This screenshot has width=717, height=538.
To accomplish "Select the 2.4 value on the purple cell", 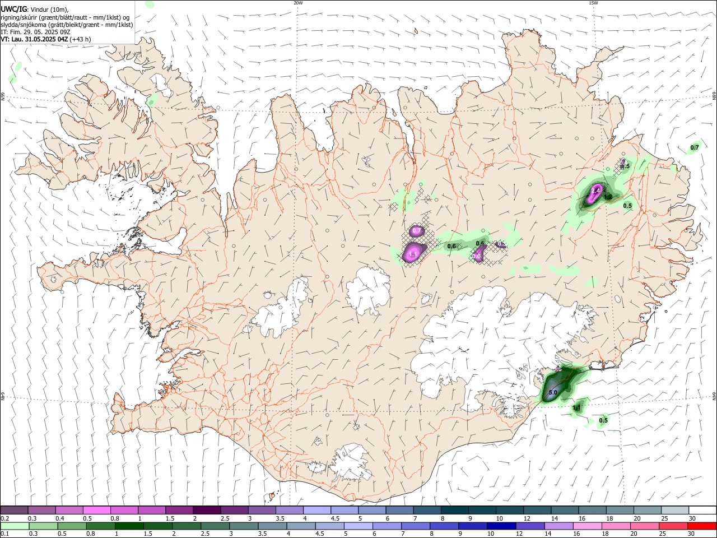I will [x=595, y=191].
